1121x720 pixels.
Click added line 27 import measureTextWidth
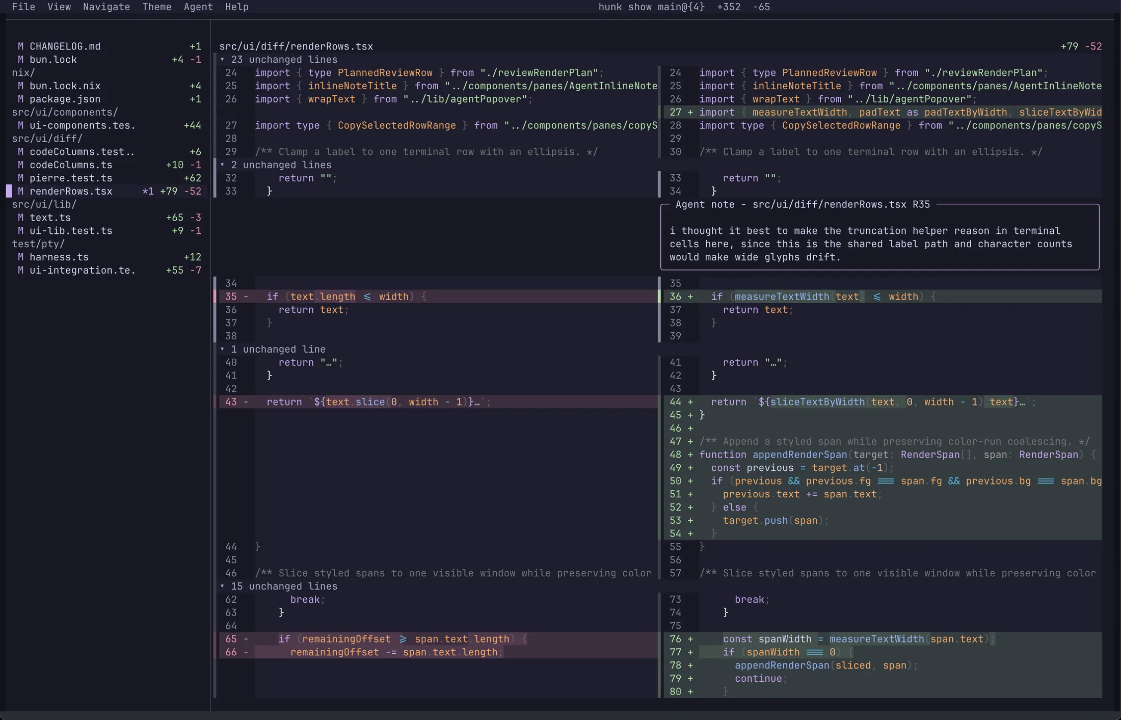click(883, 113)
